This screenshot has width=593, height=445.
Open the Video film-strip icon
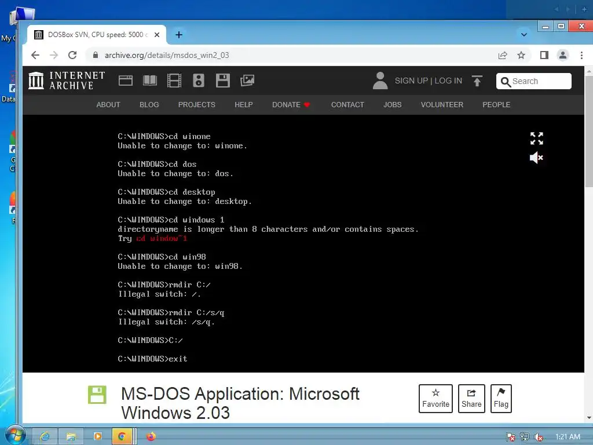(x=174, y=81)
